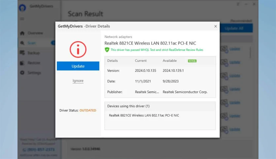Open Settings in the background sidebar

(34, 73)
